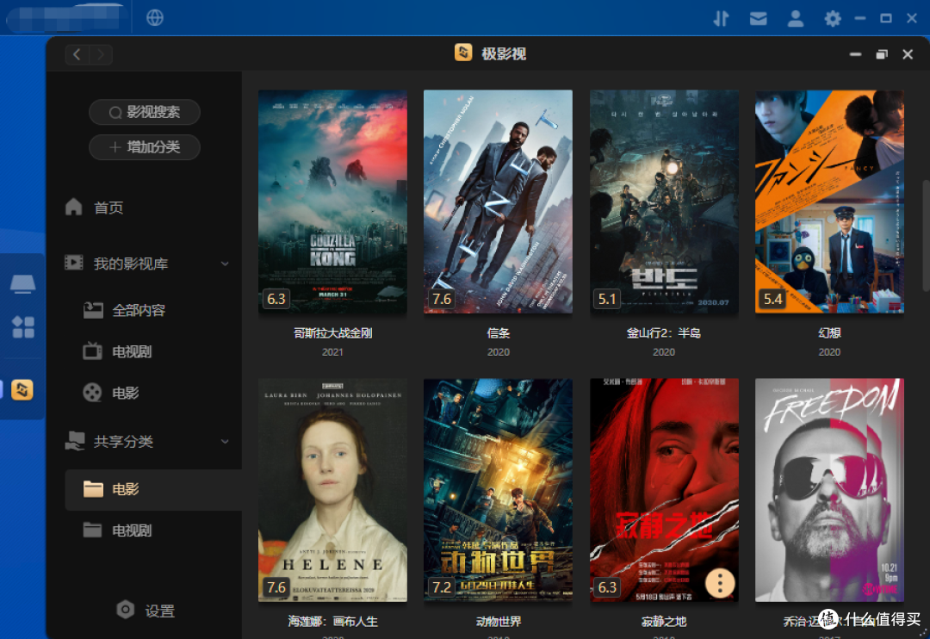Go back with the left arrow button

coord(77,54)
